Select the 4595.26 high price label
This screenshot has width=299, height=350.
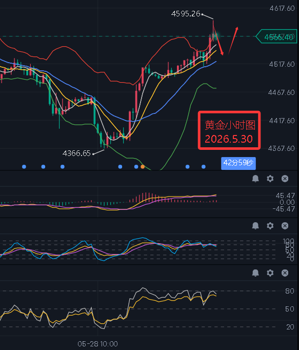186,14
